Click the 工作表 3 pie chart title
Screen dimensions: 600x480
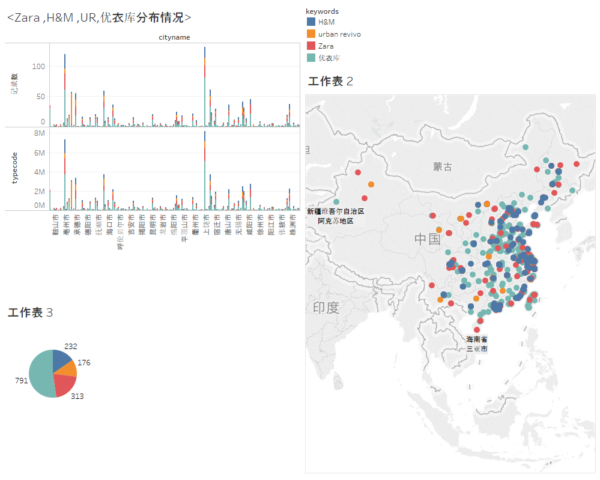31,312
